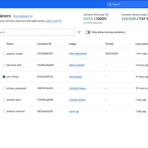Click the splashy-whale container name
This screenshot has height=148, width=148.
click(14, 54)
